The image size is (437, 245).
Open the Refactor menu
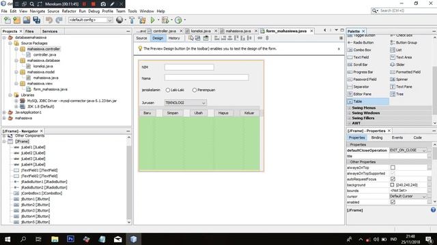click(x=69, y=11)
